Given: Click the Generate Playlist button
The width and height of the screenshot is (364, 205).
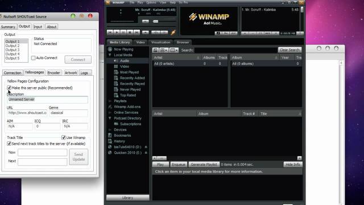Looking at the screenshot, I should click(204, 165).
